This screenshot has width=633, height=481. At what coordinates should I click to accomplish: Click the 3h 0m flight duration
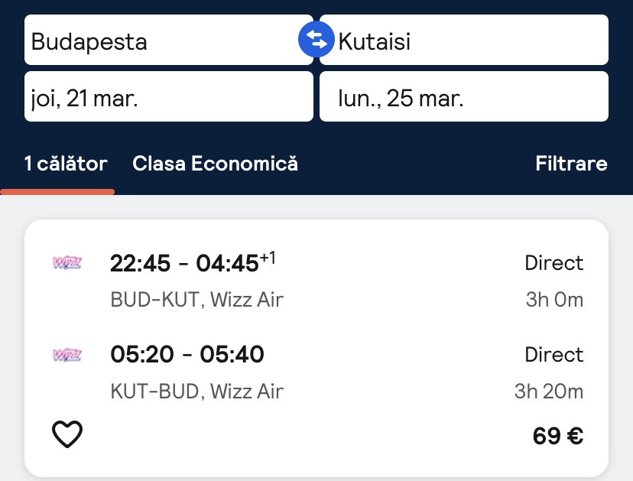pos(554,300)
